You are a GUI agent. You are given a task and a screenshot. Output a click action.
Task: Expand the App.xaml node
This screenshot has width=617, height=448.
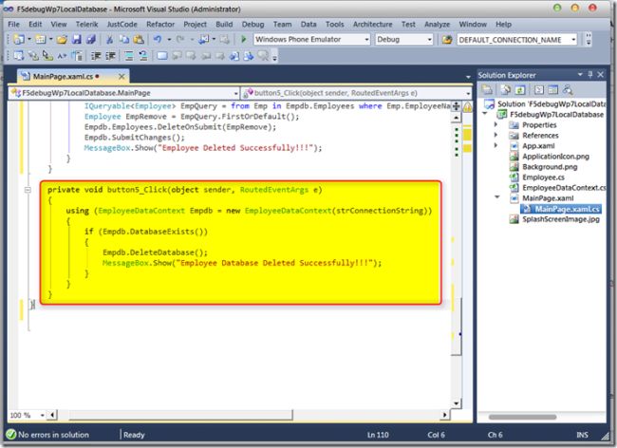[x=495, y=145]
